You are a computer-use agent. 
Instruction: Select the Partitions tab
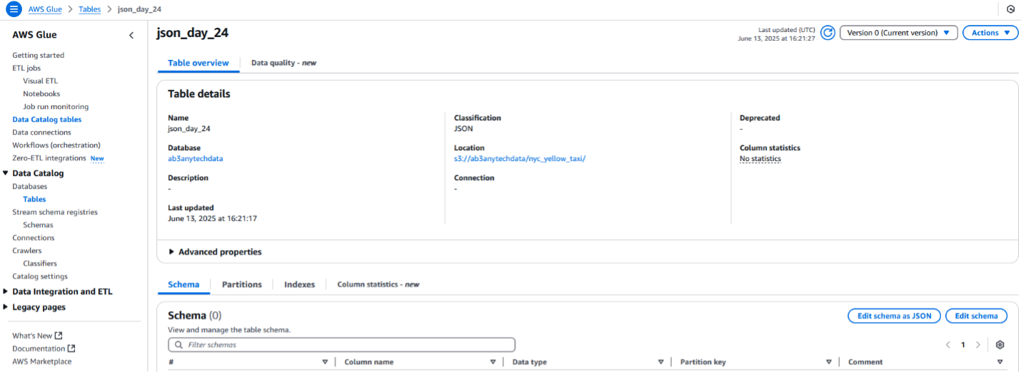coord(242,284)
